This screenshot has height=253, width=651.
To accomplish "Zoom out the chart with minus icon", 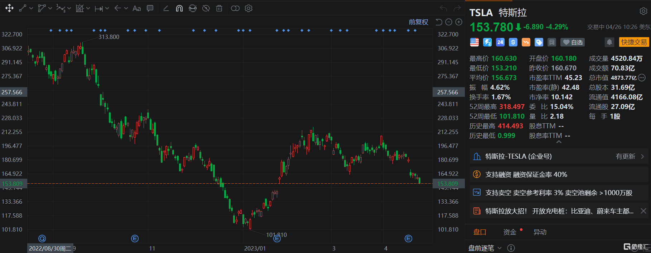I will click(449, 22).
